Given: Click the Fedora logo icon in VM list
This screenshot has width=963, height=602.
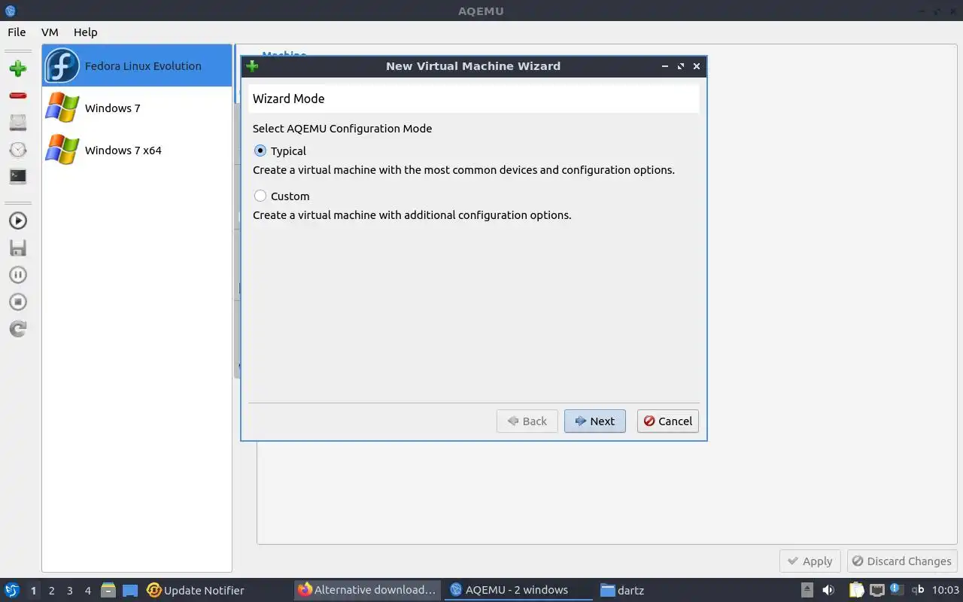Looking at the screenshot, I should tap(62, 65).
